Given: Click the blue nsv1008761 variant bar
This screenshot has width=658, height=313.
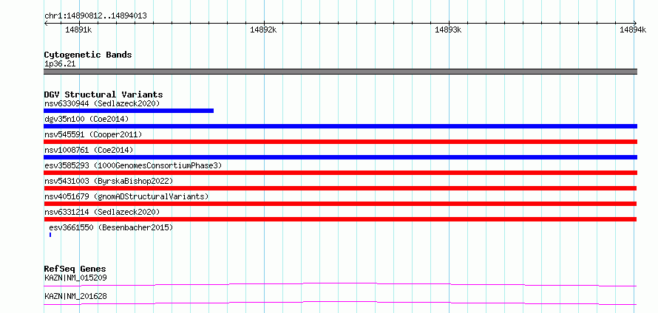Looking at the screenshot, I should pos(340,157).
